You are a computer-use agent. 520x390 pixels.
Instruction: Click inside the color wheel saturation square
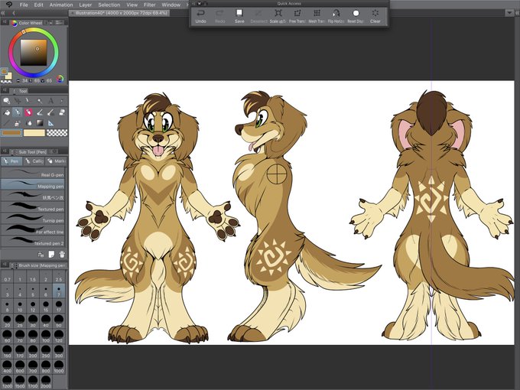click(x=34, y=53)
